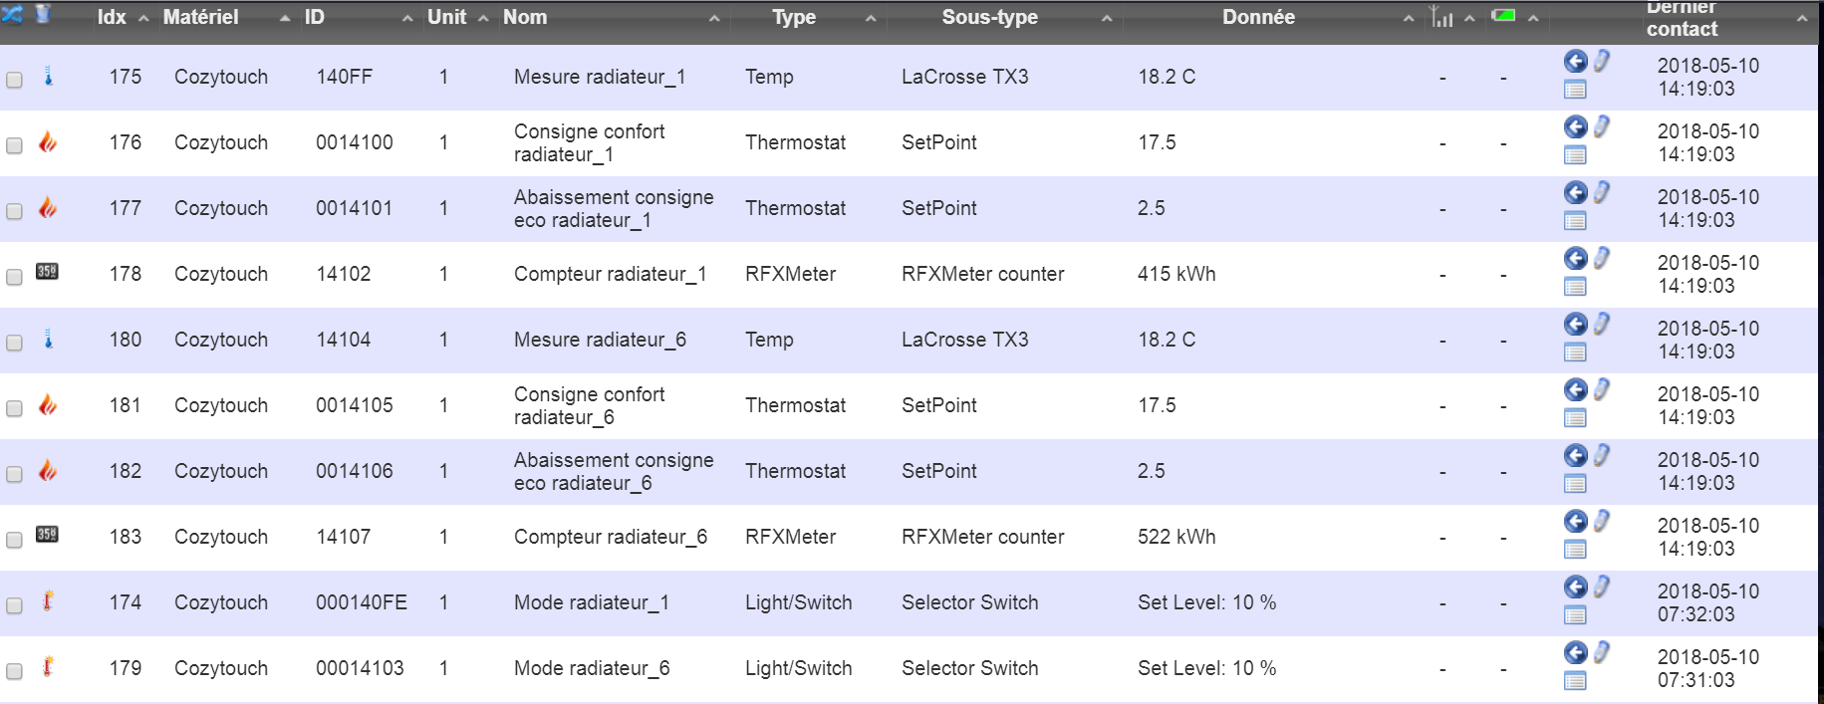Toggle sort arrow on the Type column
This screenshot has width=1824, height=704.
tap(871, 19)
